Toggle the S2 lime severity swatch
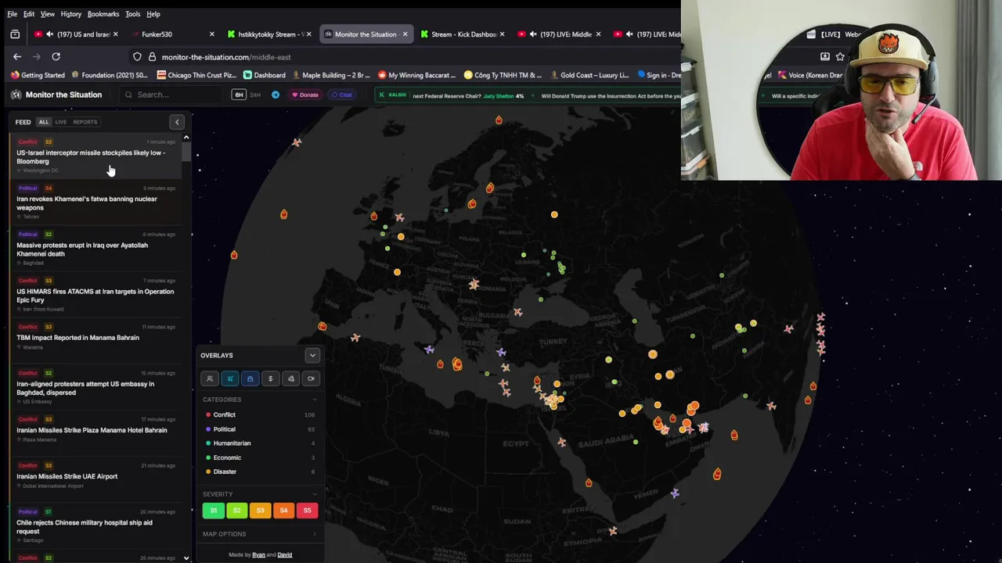This screenshot has height=563, width=1002. click(x=236, y=511)
